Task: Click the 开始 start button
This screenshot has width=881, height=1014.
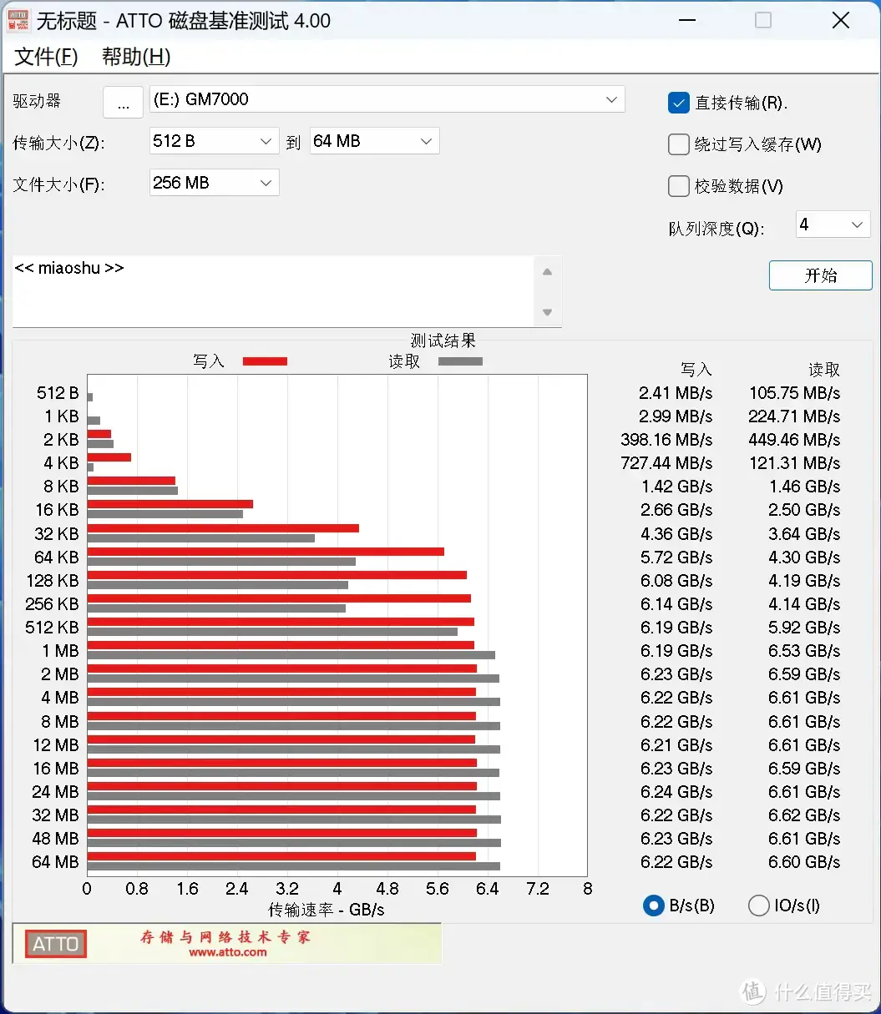Action: [820, 275]
